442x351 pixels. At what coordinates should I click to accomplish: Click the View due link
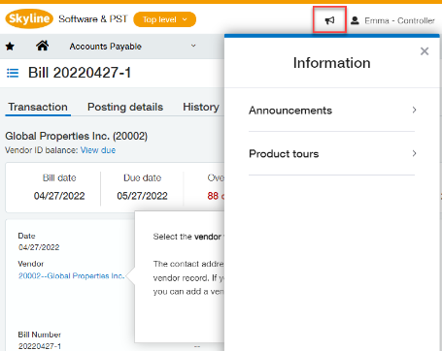pos(98,150)
